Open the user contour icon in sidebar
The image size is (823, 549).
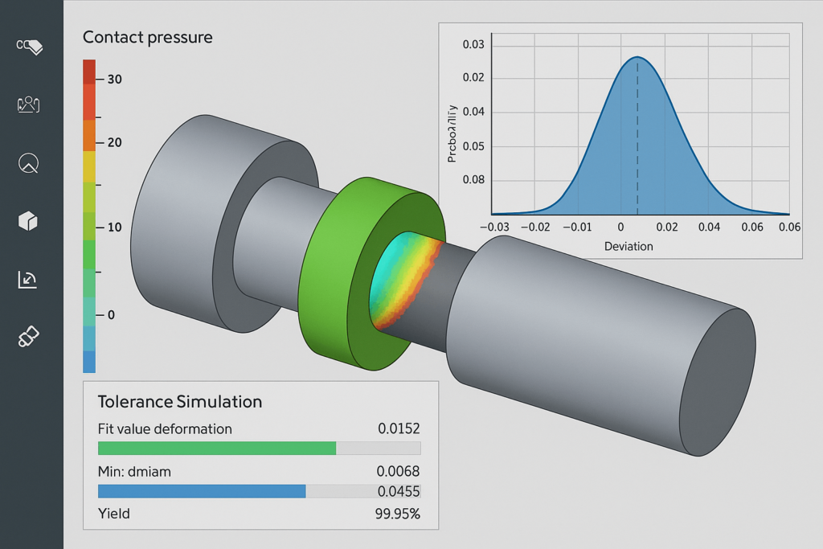[x=29, y=104]
